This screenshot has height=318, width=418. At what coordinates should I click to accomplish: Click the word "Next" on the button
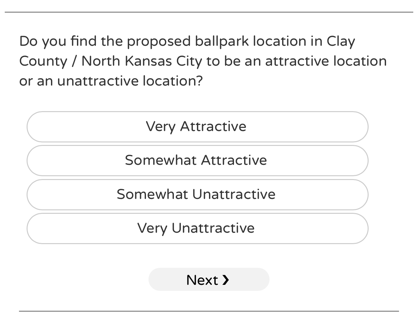(x=202, y=280)
